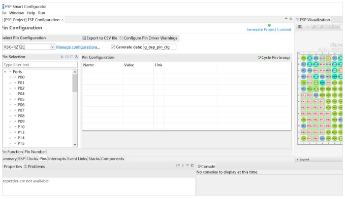The image size is (345, 199).
Task: Switch to the BSP tab
Action: pos(21,158)
